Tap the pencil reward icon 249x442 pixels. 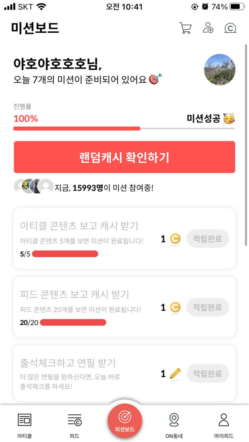point(175,373)
